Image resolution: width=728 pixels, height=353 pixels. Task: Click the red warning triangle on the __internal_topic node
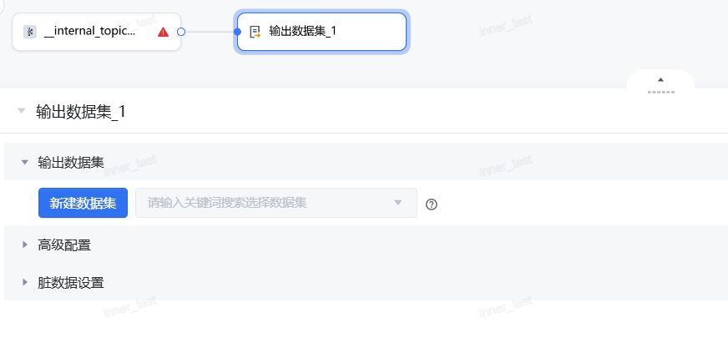[163, 32]
